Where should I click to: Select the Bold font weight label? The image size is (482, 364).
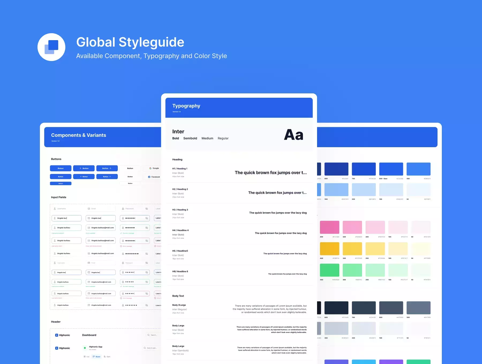click(x=176, y=138)
